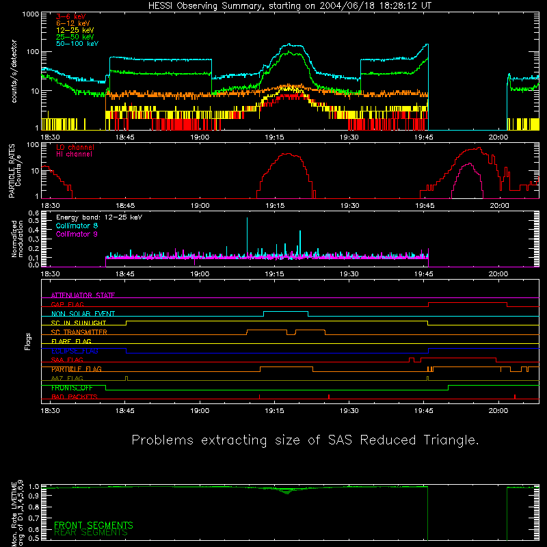
Task: Select the green 25-50 keV legend label
Action: tap(75, 37)
